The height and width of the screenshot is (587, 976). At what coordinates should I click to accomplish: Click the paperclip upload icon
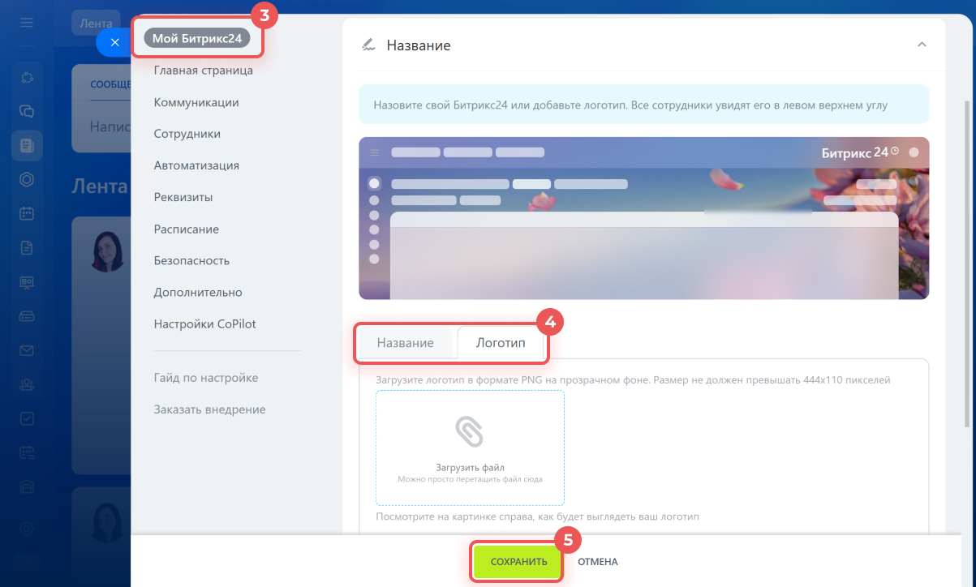click(470, 431)
